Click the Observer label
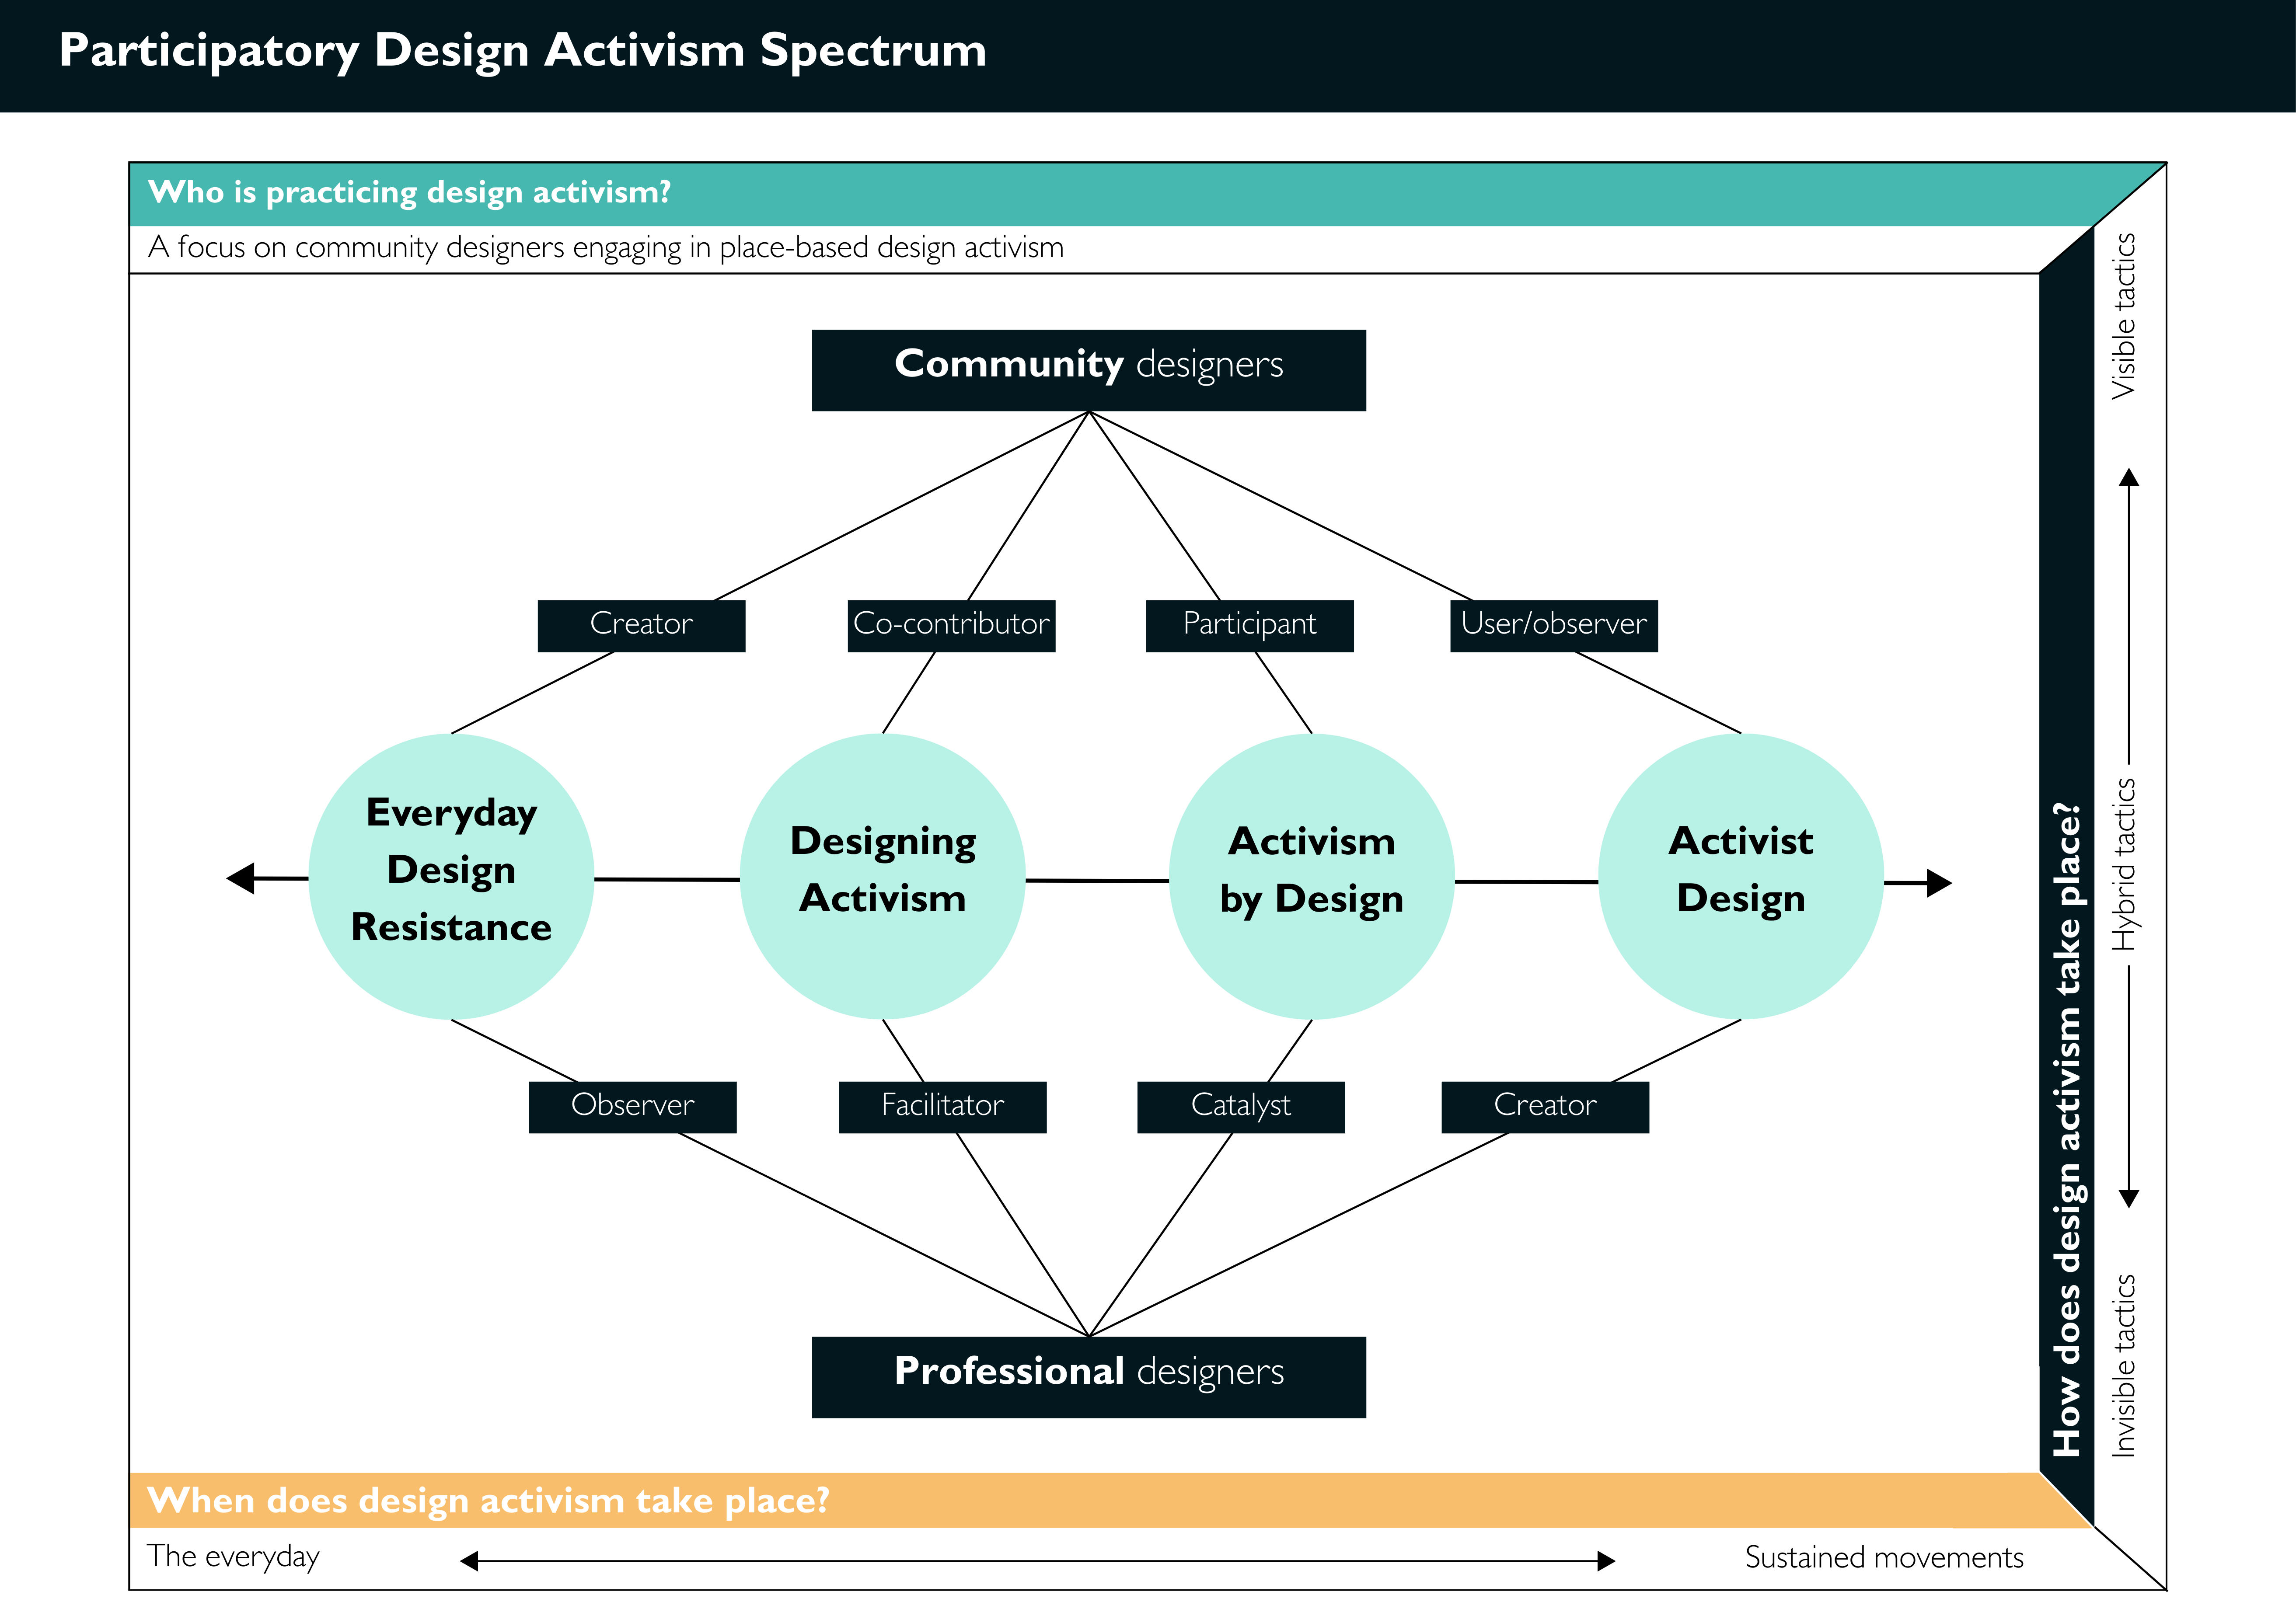 pyautogui.click(x=632, y=1106)
